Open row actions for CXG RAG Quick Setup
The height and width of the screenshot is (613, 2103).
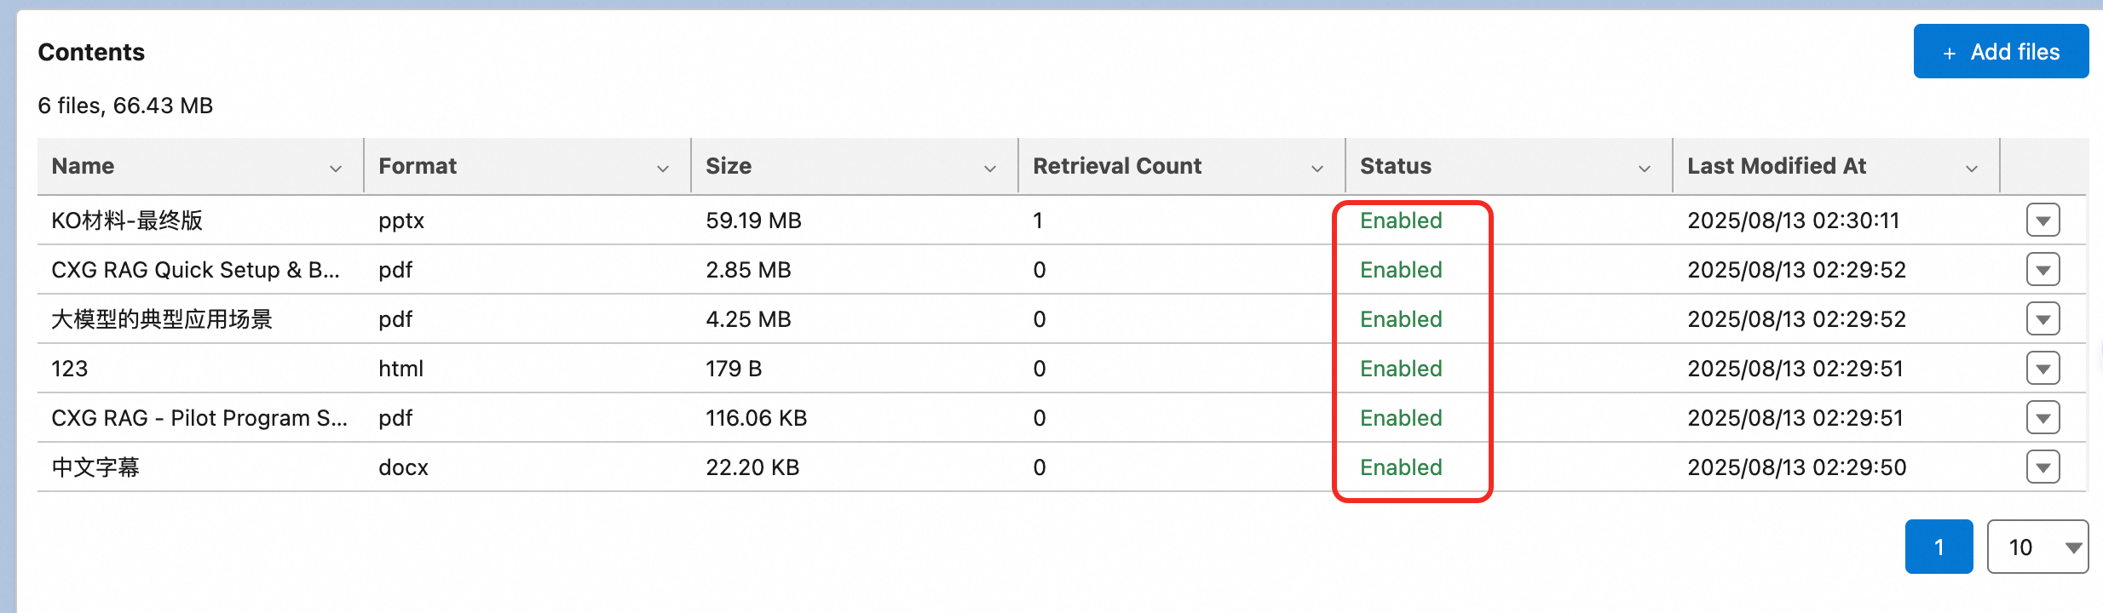coord(2043,270)
